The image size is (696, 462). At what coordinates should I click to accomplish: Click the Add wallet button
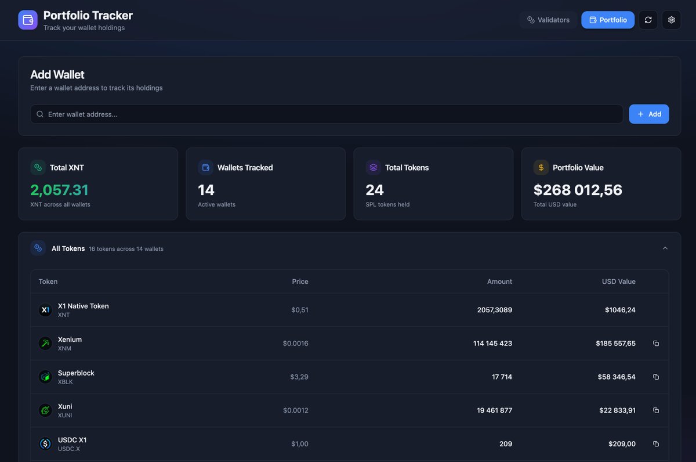pyautogui.click(x=649, y=114)
